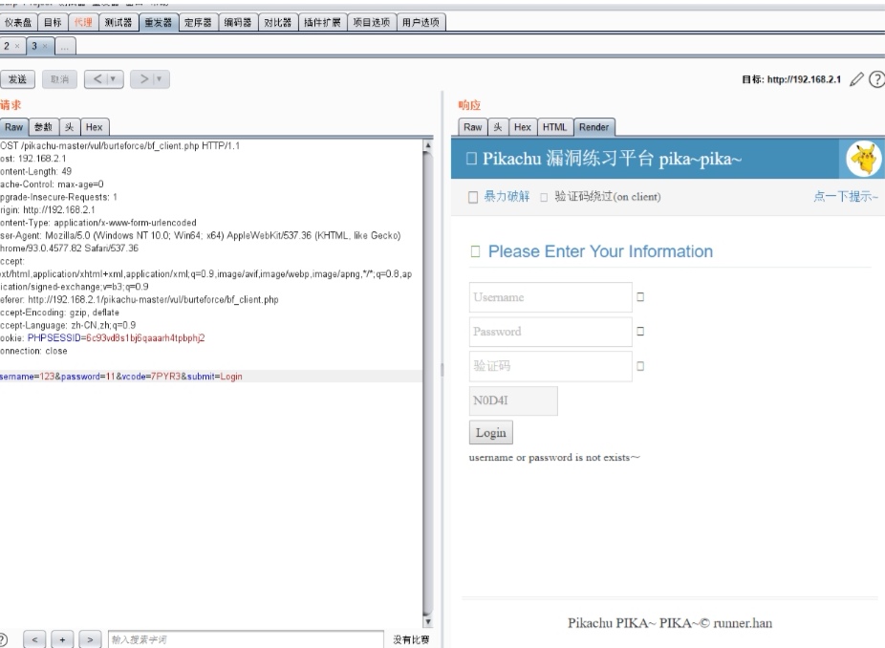Click the search + options button
The height and width of the screenshot is (648, 885).
pos(62,639)
